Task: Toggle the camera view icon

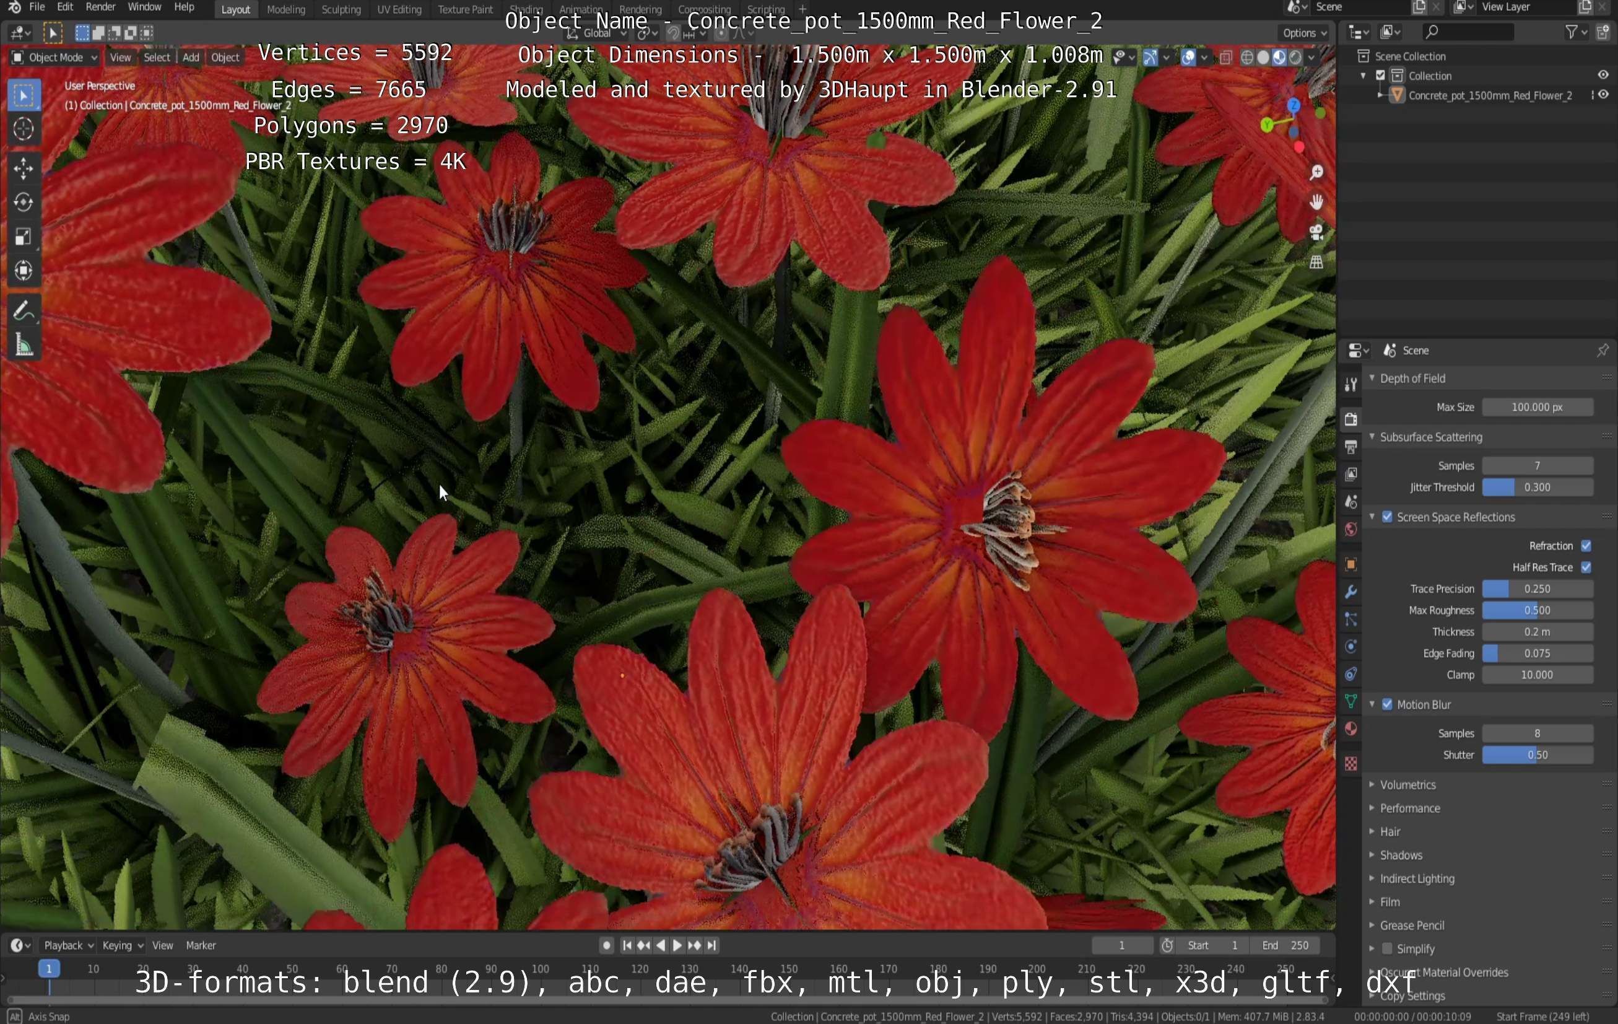Action: 1316,232
